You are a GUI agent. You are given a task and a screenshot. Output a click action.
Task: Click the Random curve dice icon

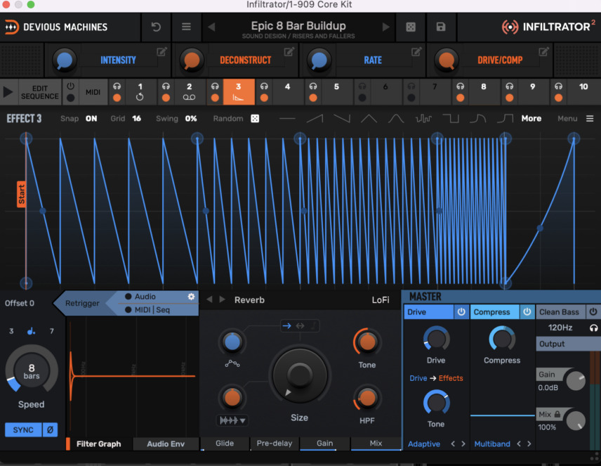[x=255, y=119]
